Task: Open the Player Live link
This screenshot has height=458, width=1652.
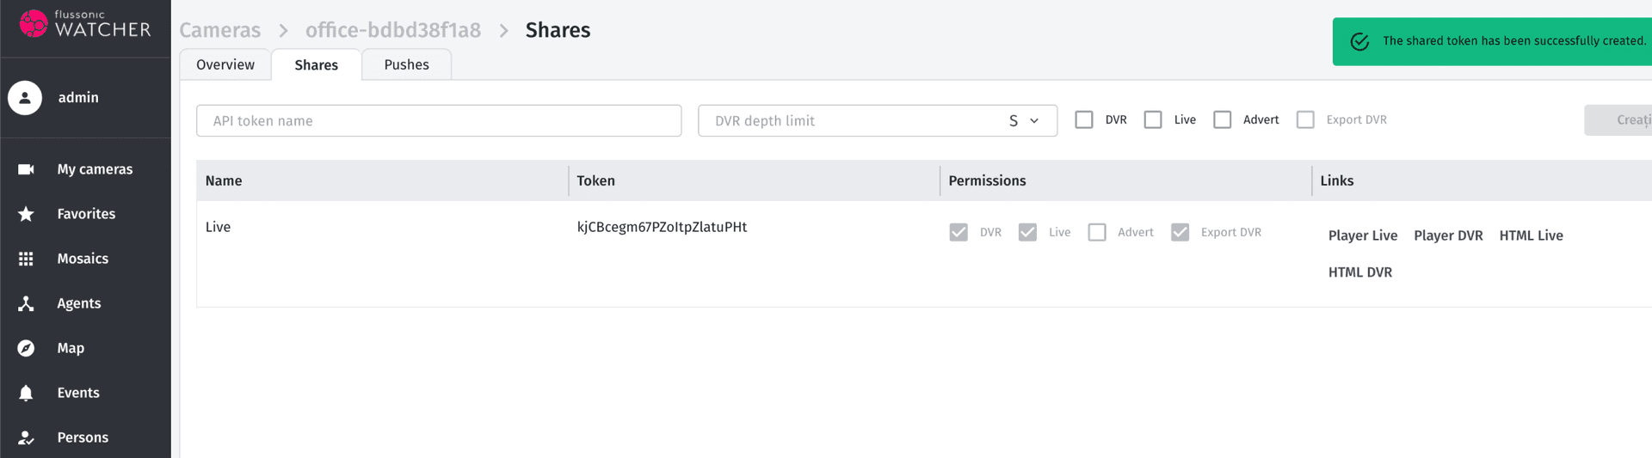Action: [x=1362, y=235]
